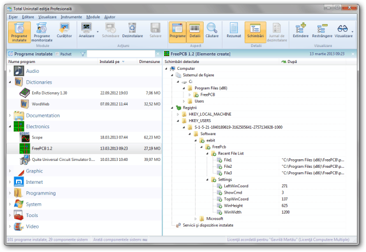Collapse the Dictionaries group
This screenshot has height=252, width=366.
[x=10, y=82]
